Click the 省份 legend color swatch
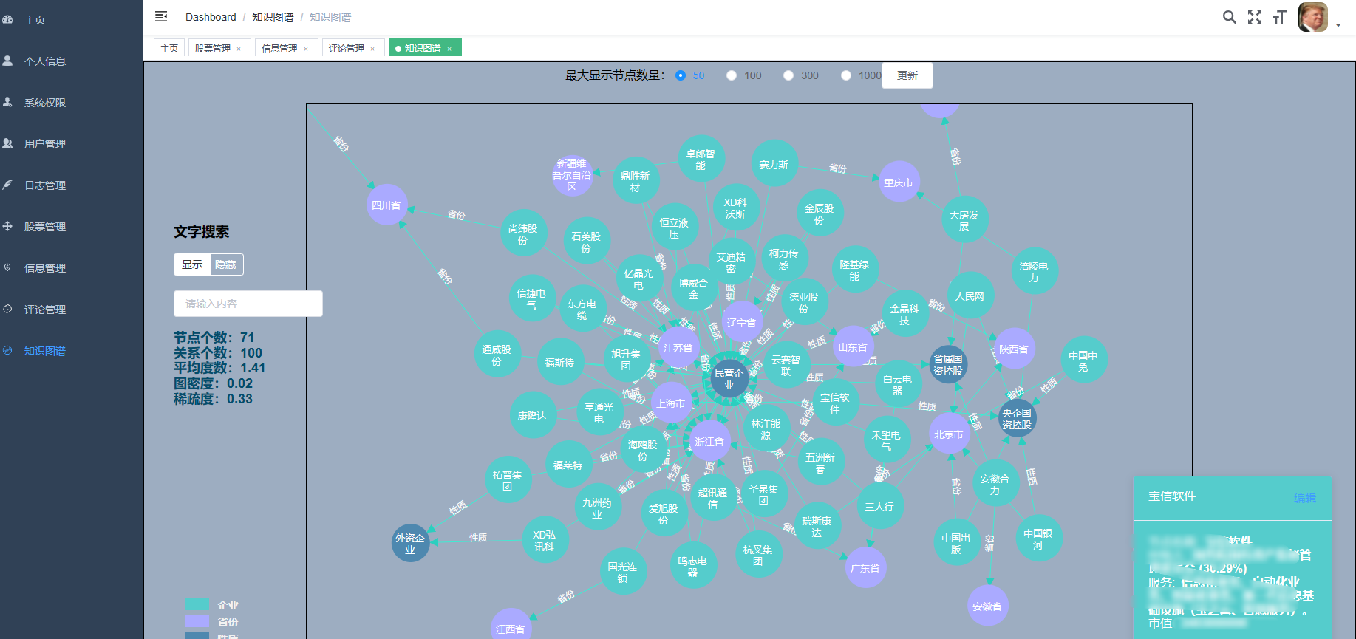The image size is (1356, 639). (197, 621)
